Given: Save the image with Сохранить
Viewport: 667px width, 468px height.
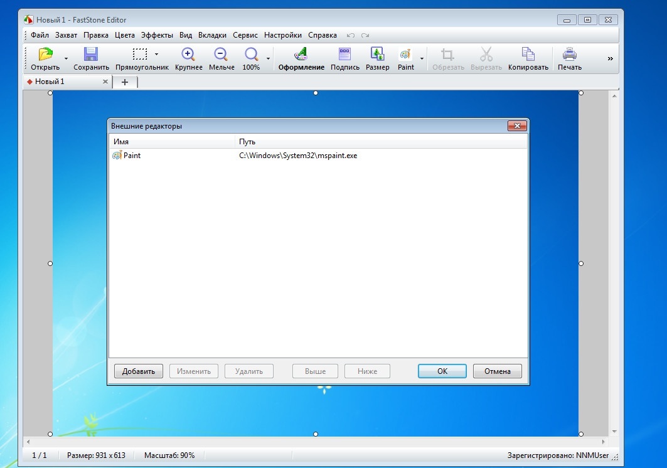Looking at the screenshot, I should [x=91, y=59].
